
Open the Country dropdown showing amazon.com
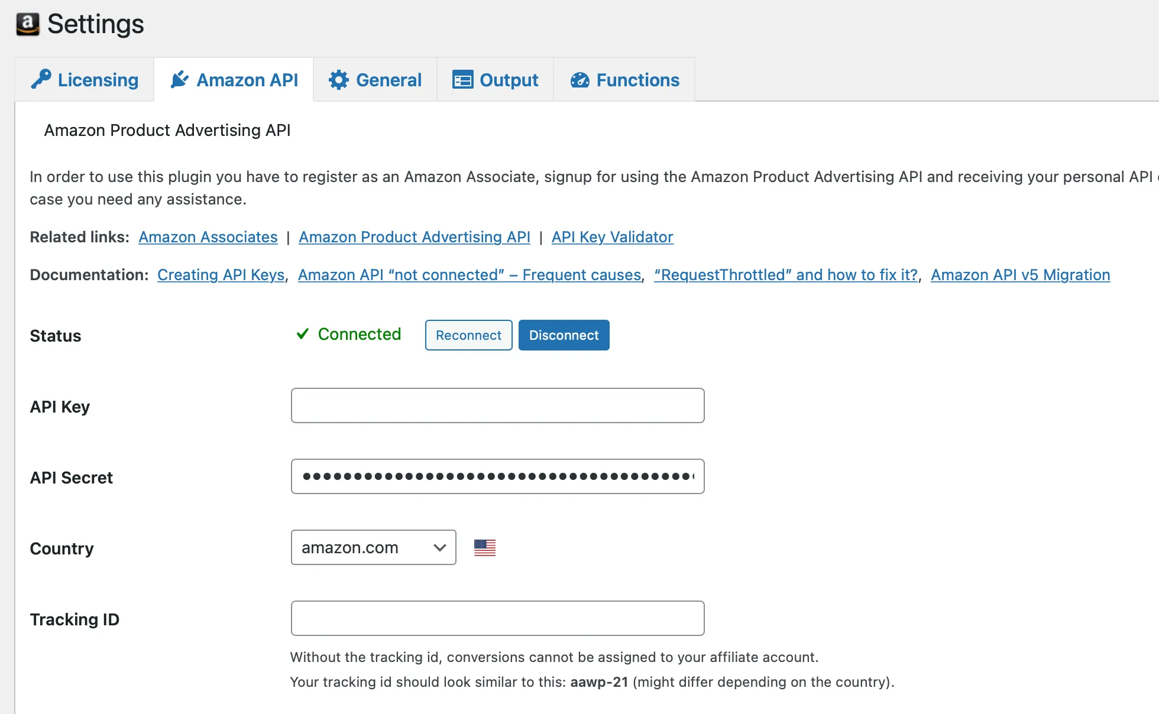[x=373, y=547]
